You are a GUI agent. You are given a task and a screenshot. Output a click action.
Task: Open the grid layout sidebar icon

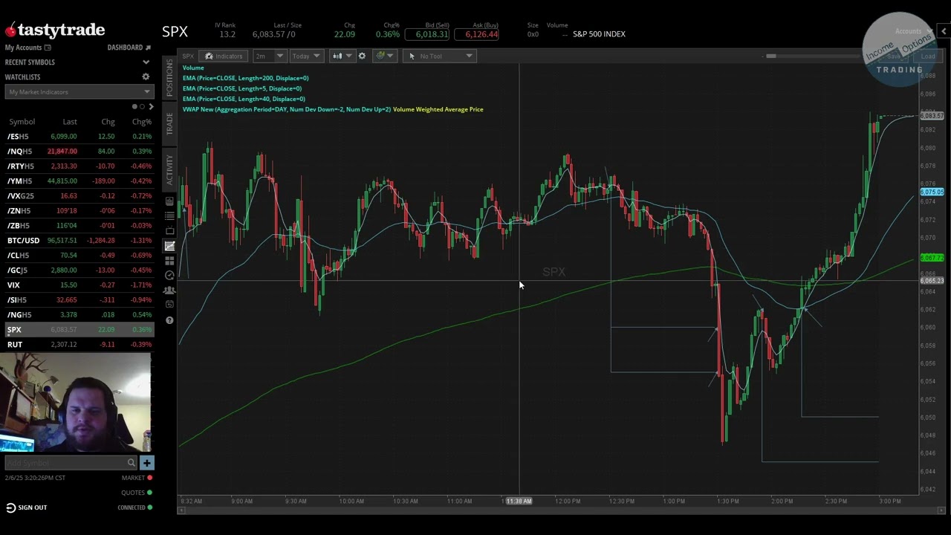[169, 261]
